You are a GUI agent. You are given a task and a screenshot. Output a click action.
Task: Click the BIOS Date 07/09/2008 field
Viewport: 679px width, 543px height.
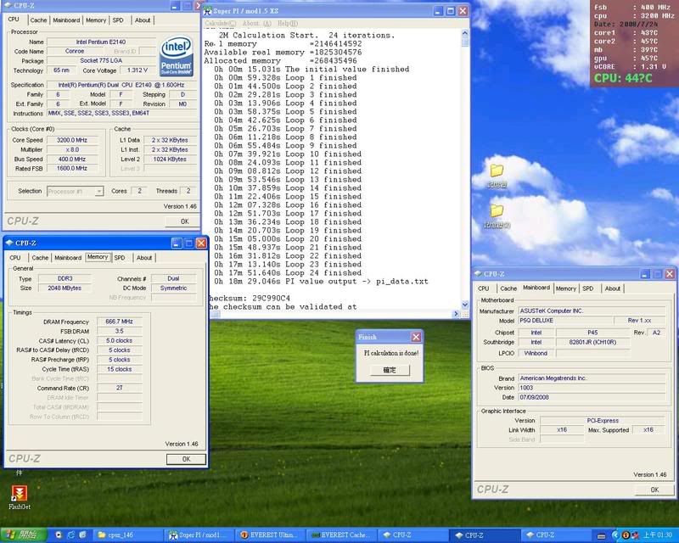point(592,397)
